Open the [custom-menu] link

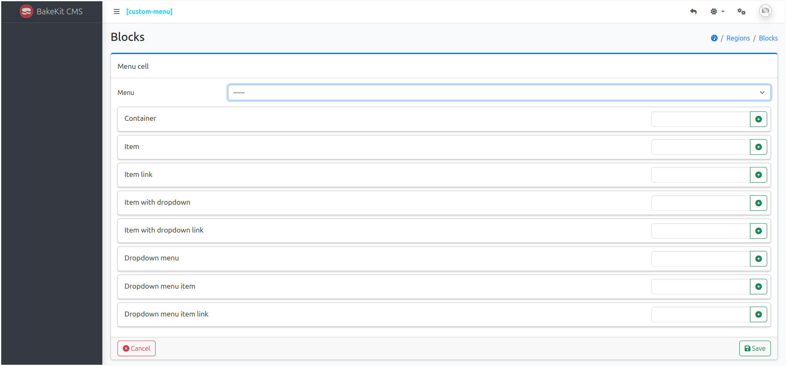point(149,11)
